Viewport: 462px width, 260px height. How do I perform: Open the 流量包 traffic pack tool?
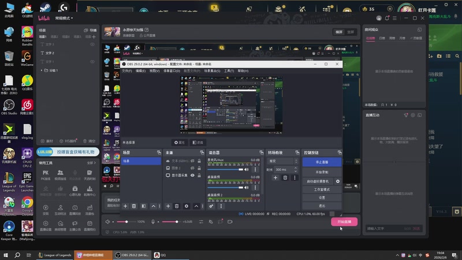pos(90,210)
